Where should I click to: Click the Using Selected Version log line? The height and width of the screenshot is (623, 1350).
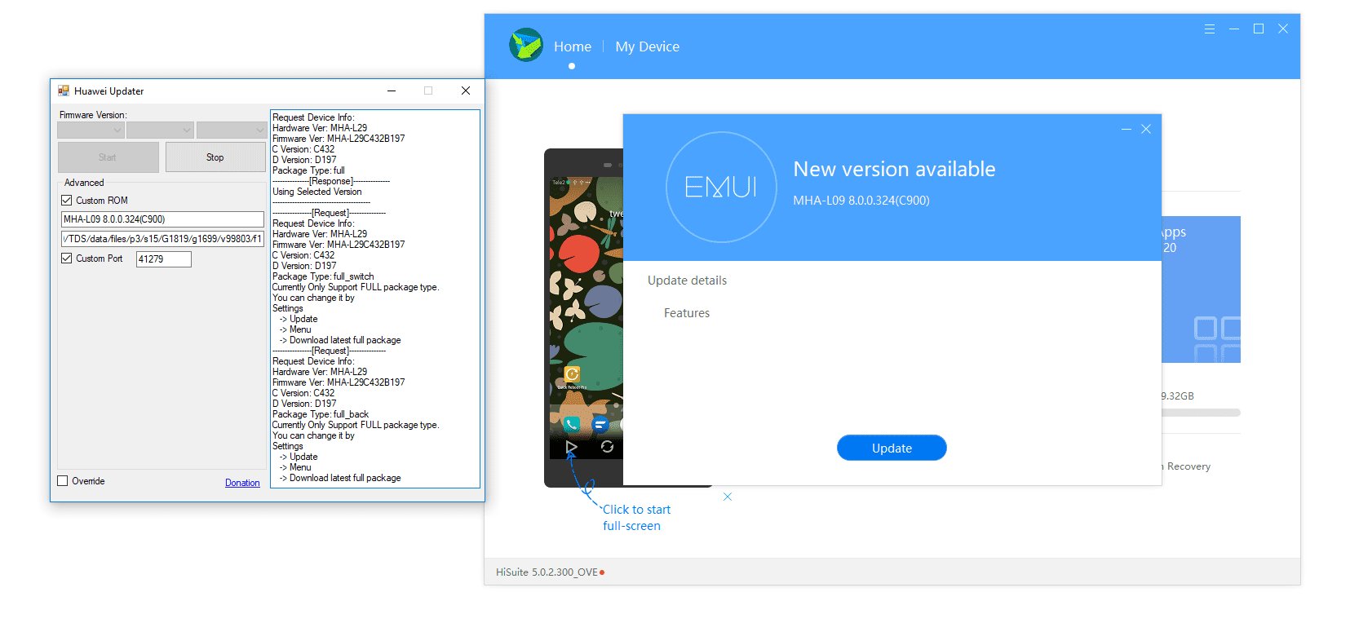pos(317,192)
